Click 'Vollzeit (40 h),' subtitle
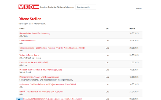The width and height of the screenshot is (161, 100). 25,73
